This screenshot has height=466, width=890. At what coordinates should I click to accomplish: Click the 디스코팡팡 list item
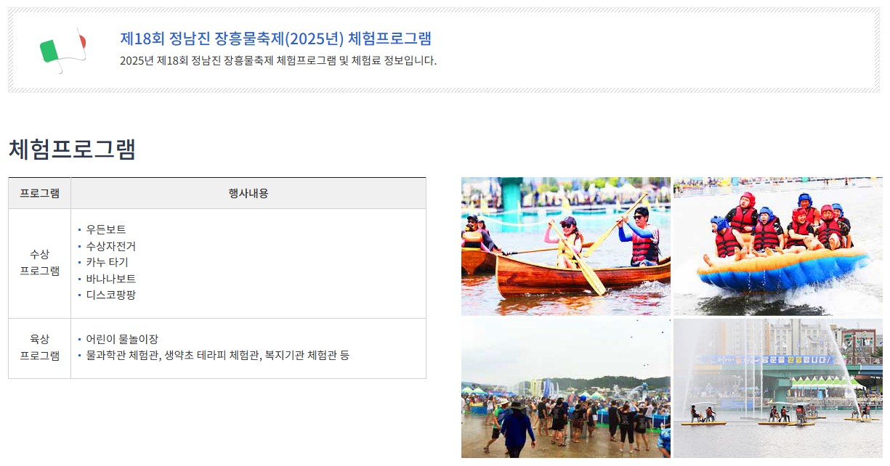pos(110,295)
